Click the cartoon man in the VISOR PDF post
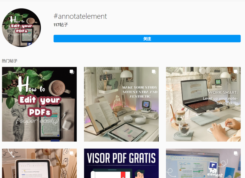 [139, 174]
